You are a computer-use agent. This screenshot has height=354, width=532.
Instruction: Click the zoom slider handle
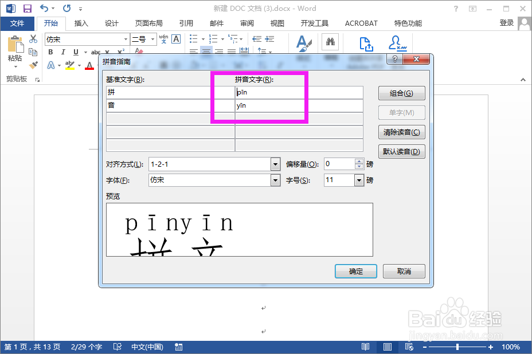point(457,347)
